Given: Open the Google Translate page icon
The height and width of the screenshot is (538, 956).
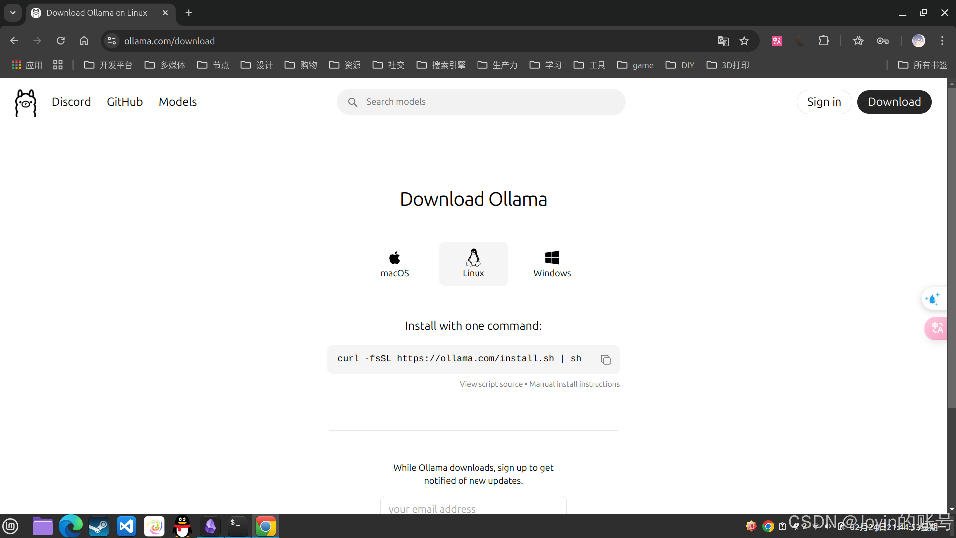Looking at the screenshot, I should coord(723,41).
